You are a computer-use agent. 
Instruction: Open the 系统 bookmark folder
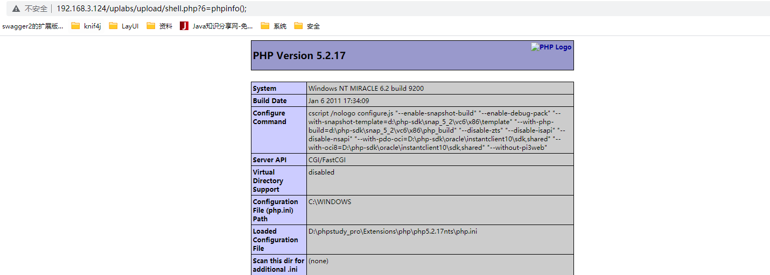point(274,26)
